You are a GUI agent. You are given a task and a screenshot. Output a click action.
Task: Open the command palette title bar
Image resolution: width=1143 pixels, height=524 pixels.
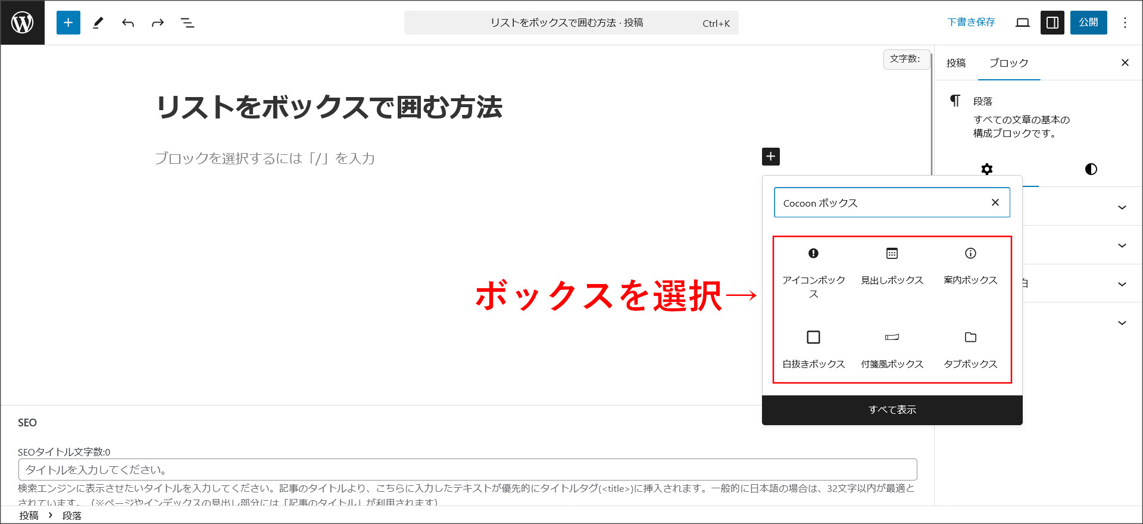tap(571, 23)
